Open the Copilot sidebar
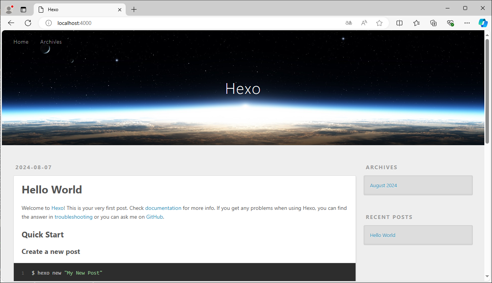This screenshot has height=283, width=492. [483, 23]
